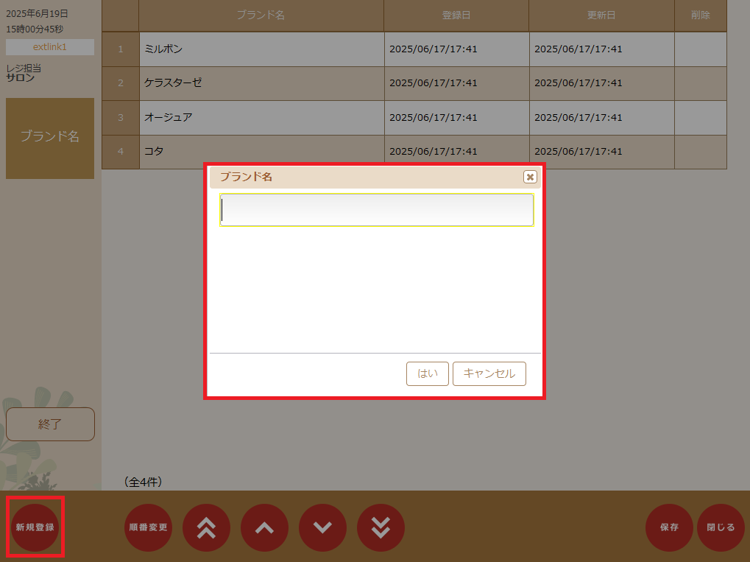Click the ブランド名 column header
The image size is (750, 562).
tap(261, 15)
